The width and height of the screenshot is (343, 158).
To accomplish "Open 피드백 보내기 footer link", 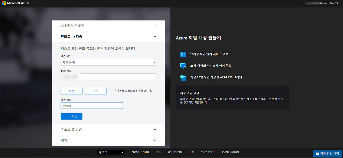I will (208, 152).
